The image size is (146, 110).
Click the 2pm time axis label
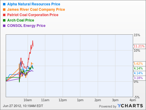pos(98,100)
